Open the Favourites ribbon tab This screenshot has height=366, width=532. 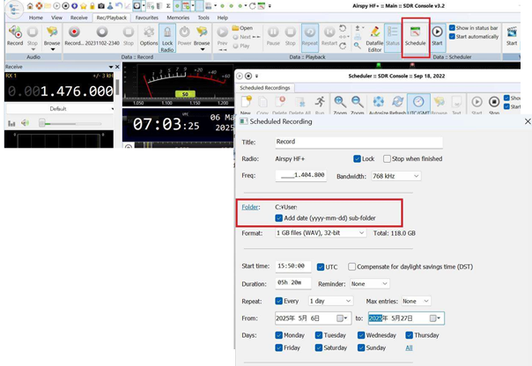coord(147,17)
